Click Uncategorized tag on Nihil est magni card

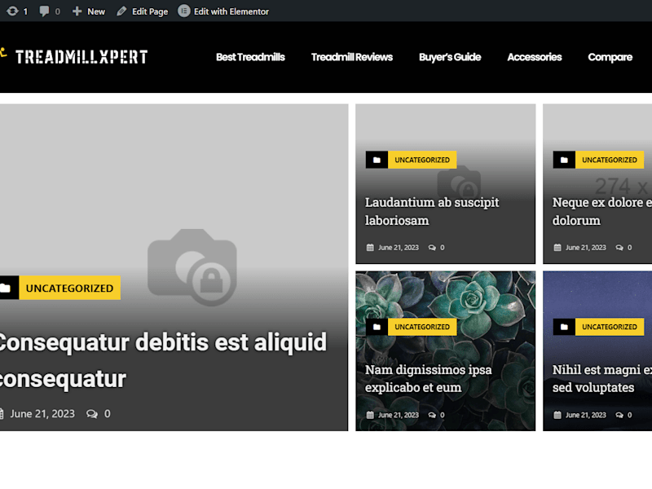pyautogui.click(x=610, y=327)
